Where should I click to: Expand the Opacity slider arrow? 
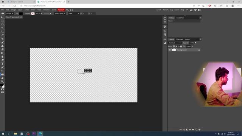point(195,43)
